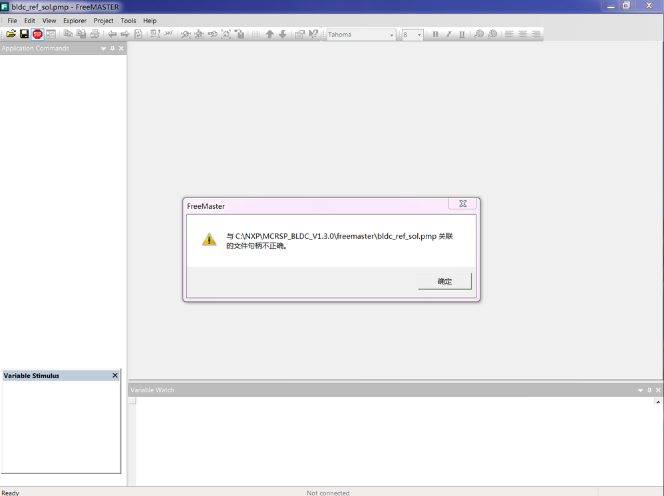Open the Edit menu
Viewport: 664px width, 496px height.
[x=30, y=21]
